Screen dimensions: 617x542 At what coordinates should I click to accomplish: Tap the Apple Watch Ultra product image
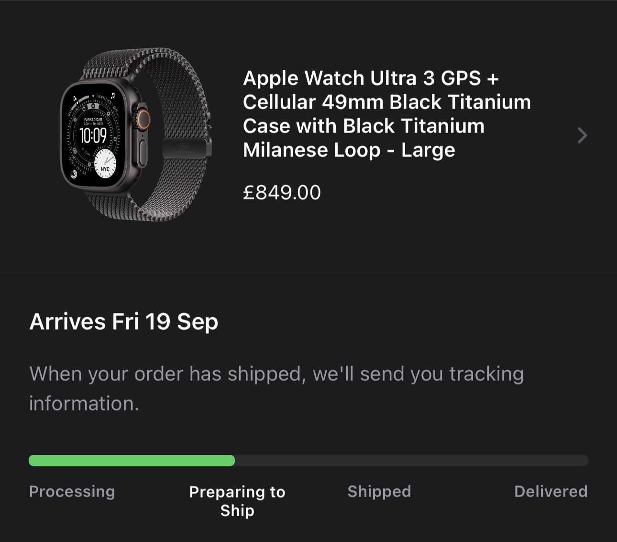pyautogui.click(x=136, y=135)
